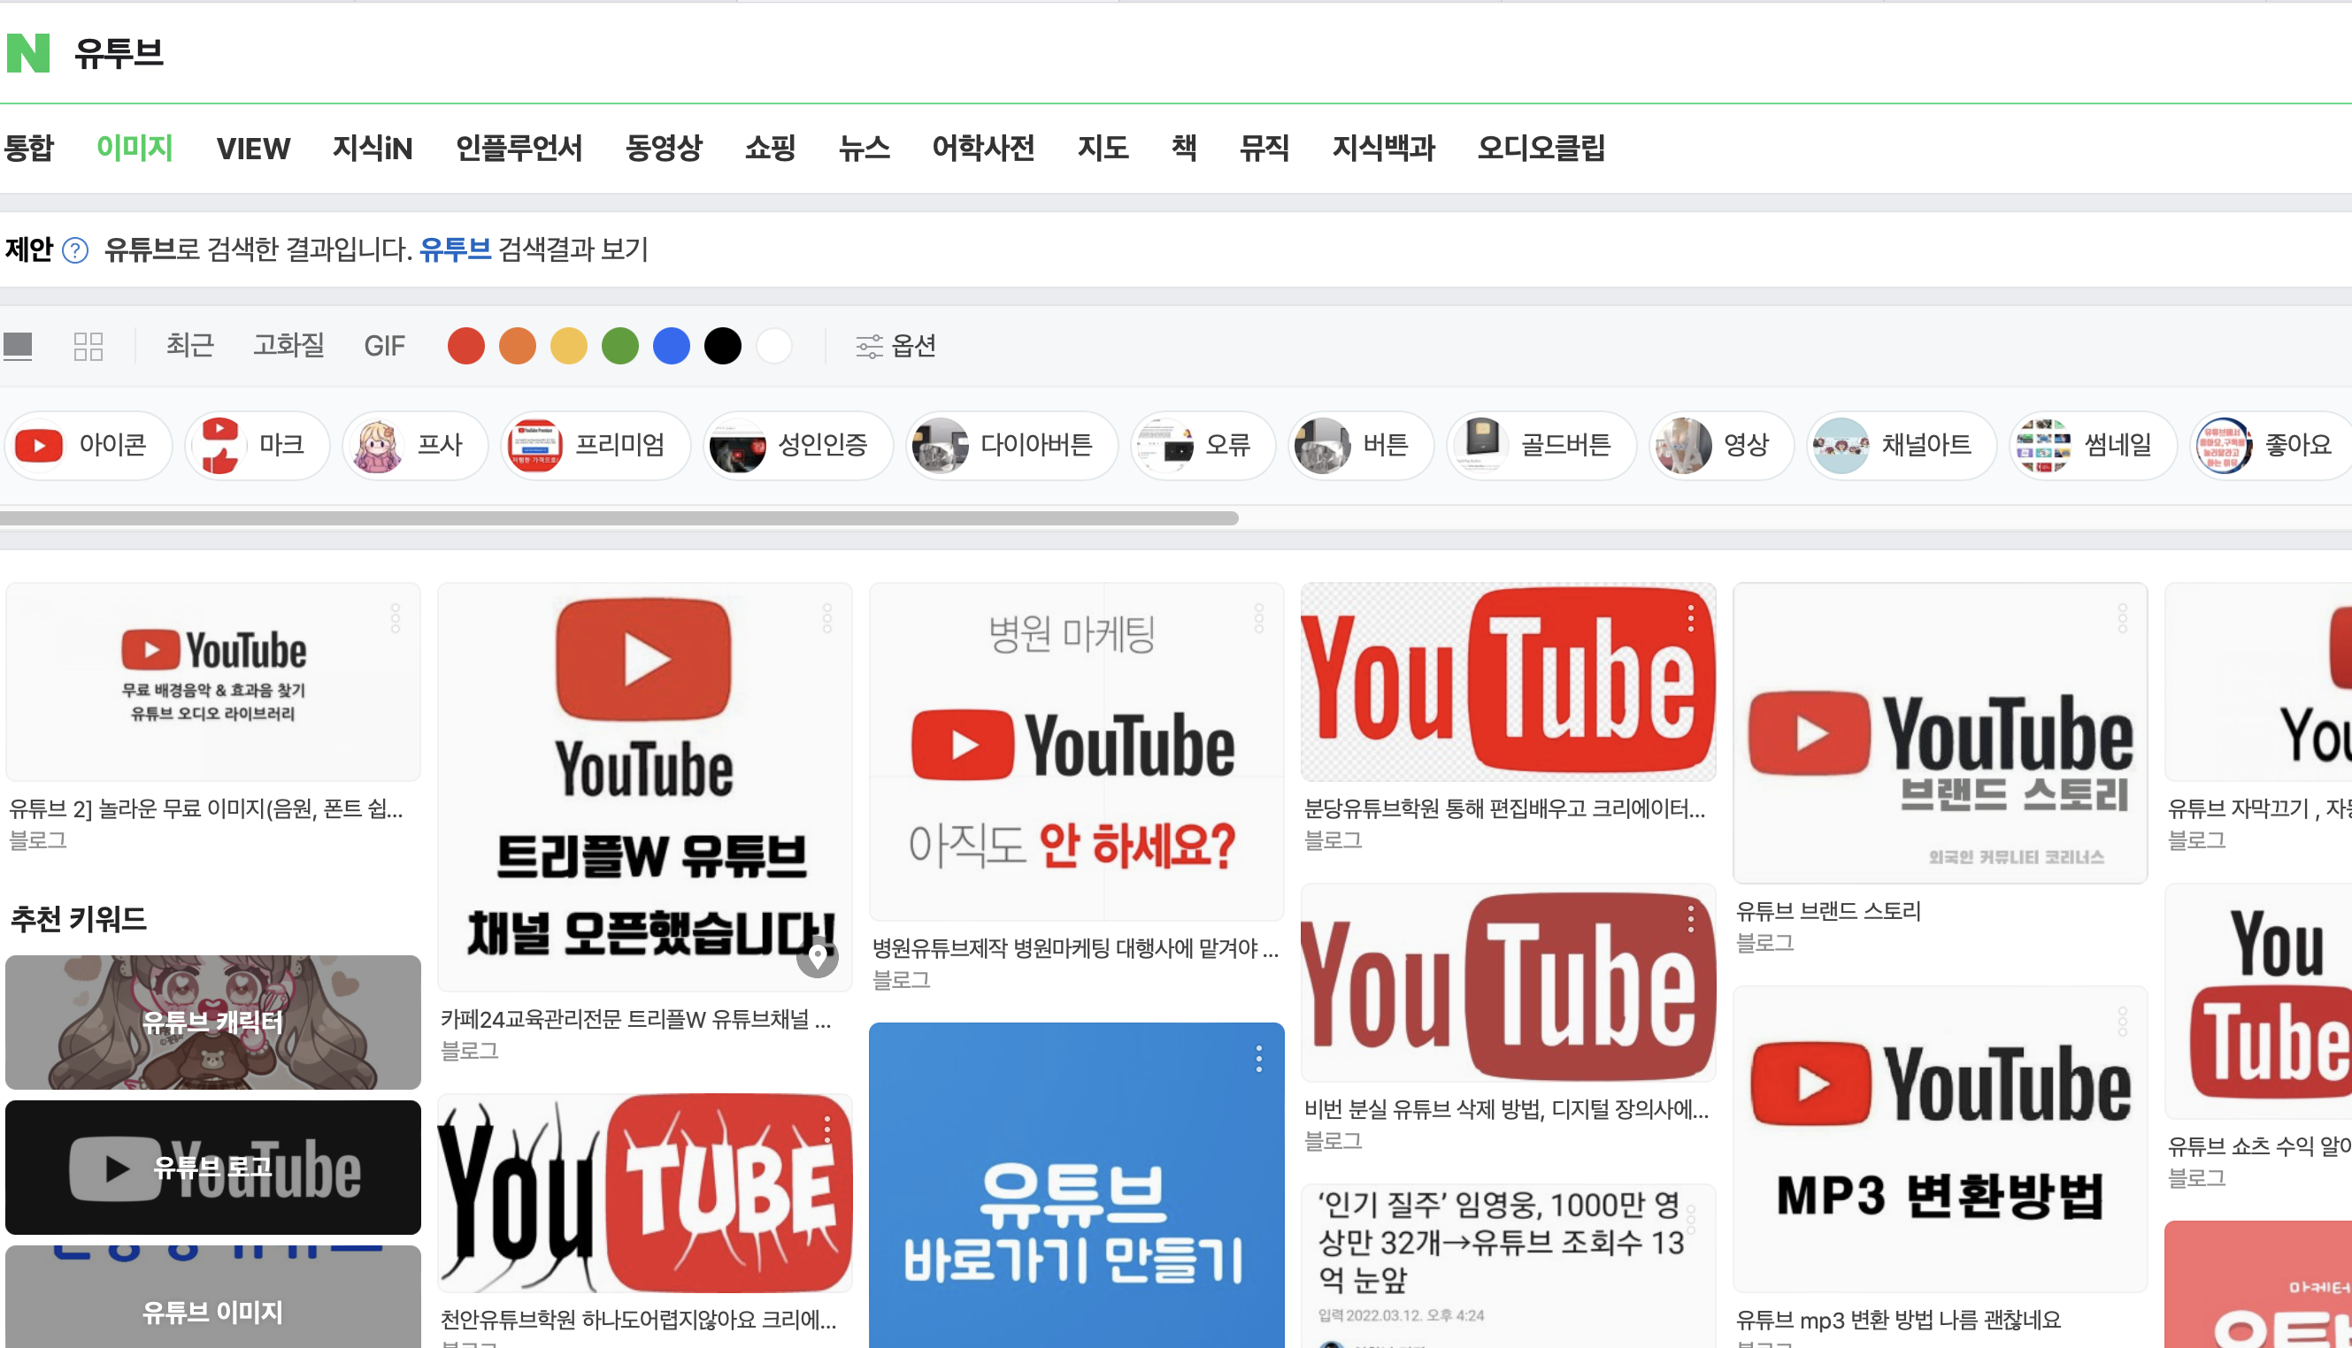Switch to the 동영상 tab

point(664,148)
